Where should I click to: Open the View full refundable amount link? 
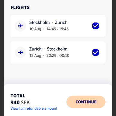coord(34,109)
